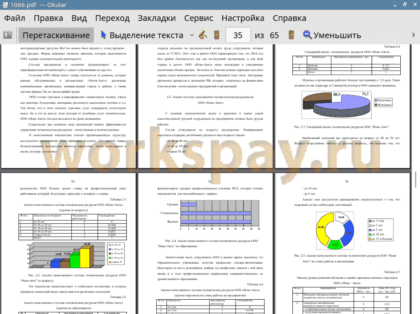Click the "Мужчины" legend entry

[383, 100]
